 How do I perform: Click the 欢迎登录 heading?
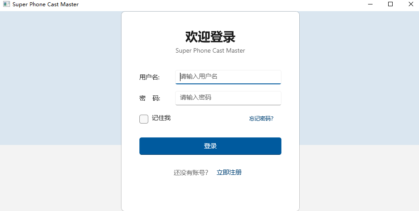tap(210, 37)
